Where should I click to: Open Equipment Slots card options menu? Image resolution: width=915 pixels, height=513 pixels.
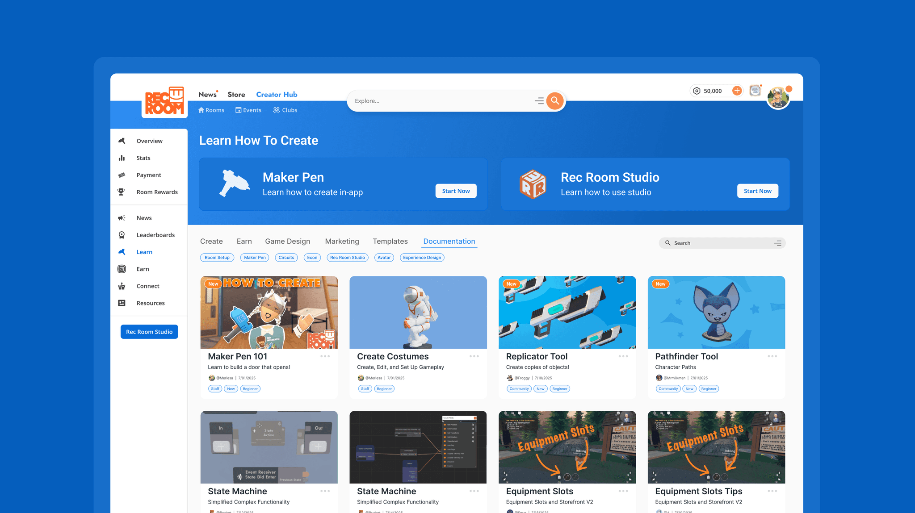pos(623,491)
